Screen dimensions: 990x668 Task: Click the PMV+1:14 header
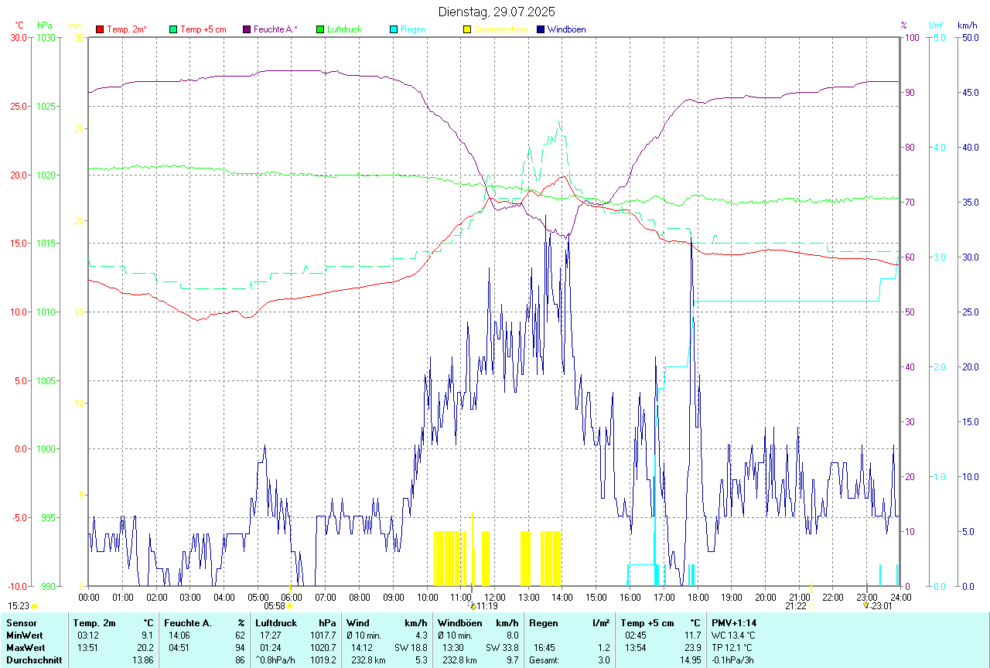coord(734,622)
